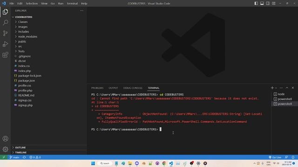The image size is (298, 167).
Task: Expand the Outline section
Action: pyautogui.click(x=49, y=148)
